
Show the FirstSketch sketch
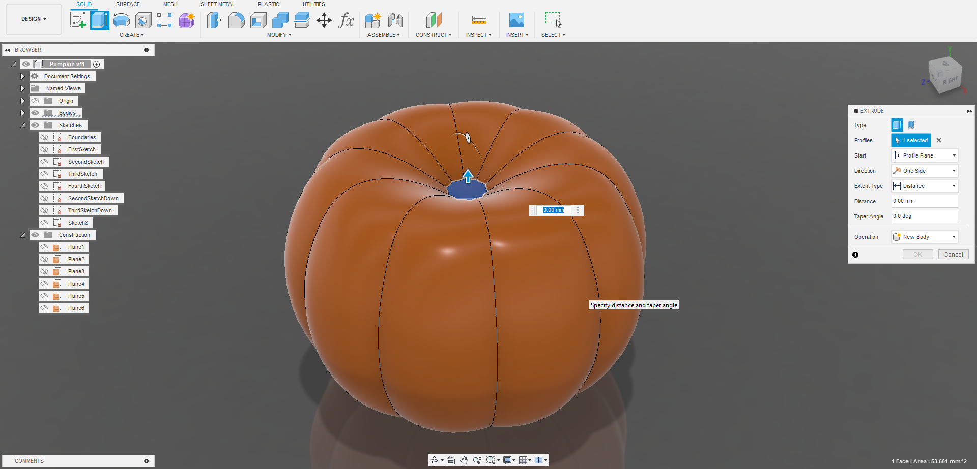click(44, 149)
